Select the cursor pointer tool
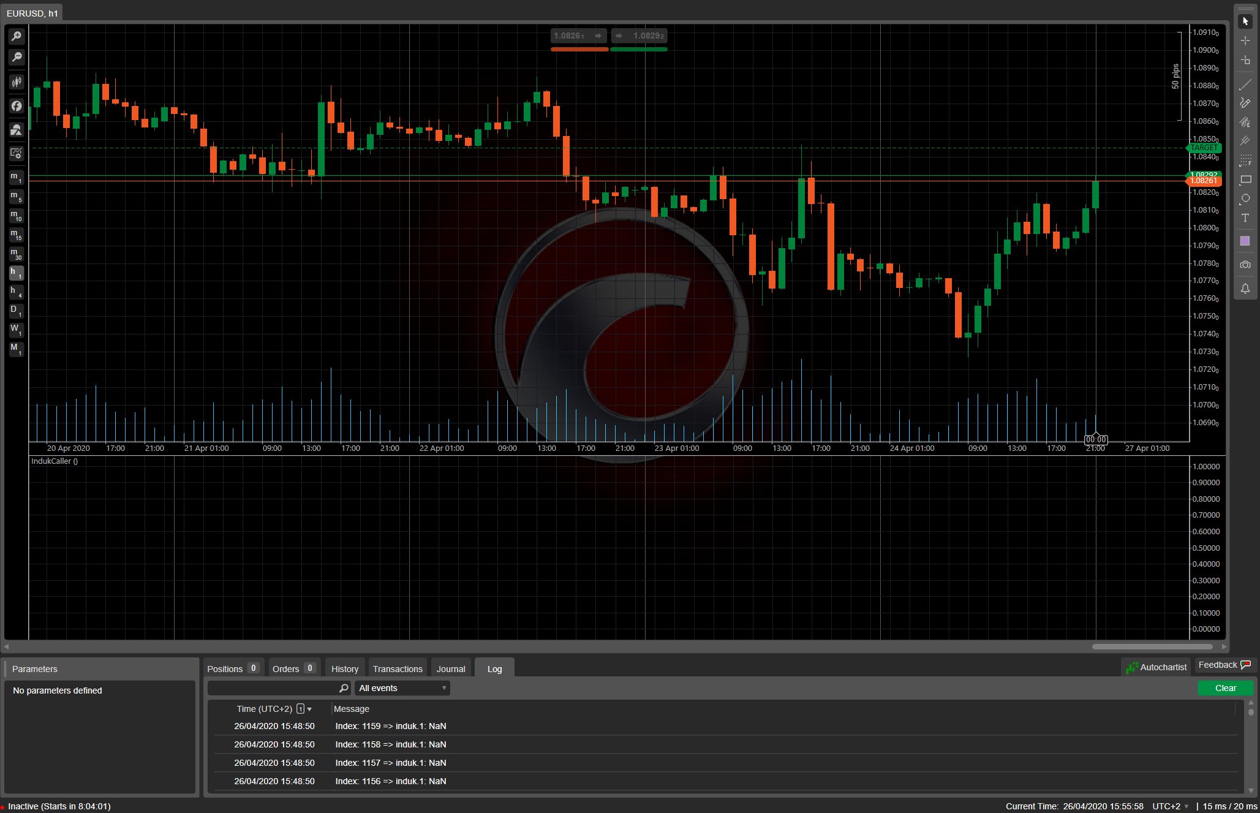Image resolution: width=1260 pixels, height=813 pixels. (x=1245, y=21)
